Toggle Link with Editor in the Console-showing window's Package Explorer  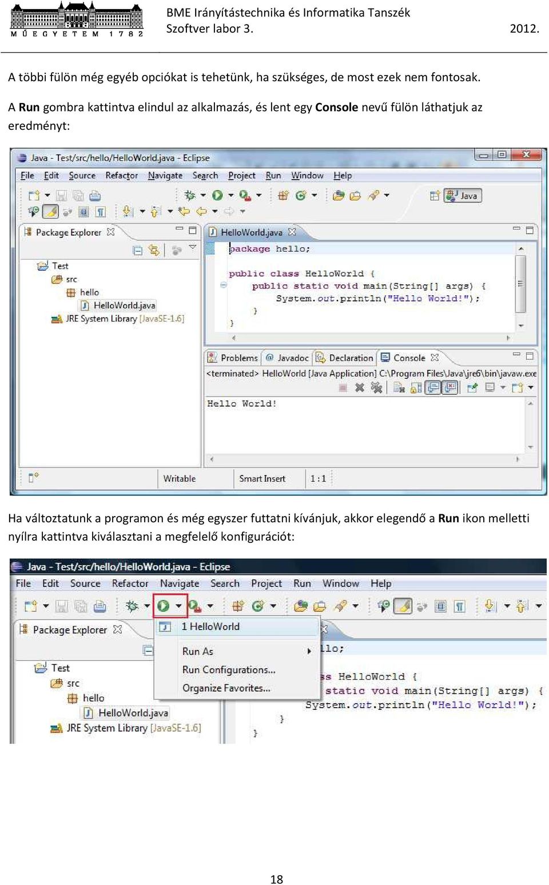[x=154, y=250]
